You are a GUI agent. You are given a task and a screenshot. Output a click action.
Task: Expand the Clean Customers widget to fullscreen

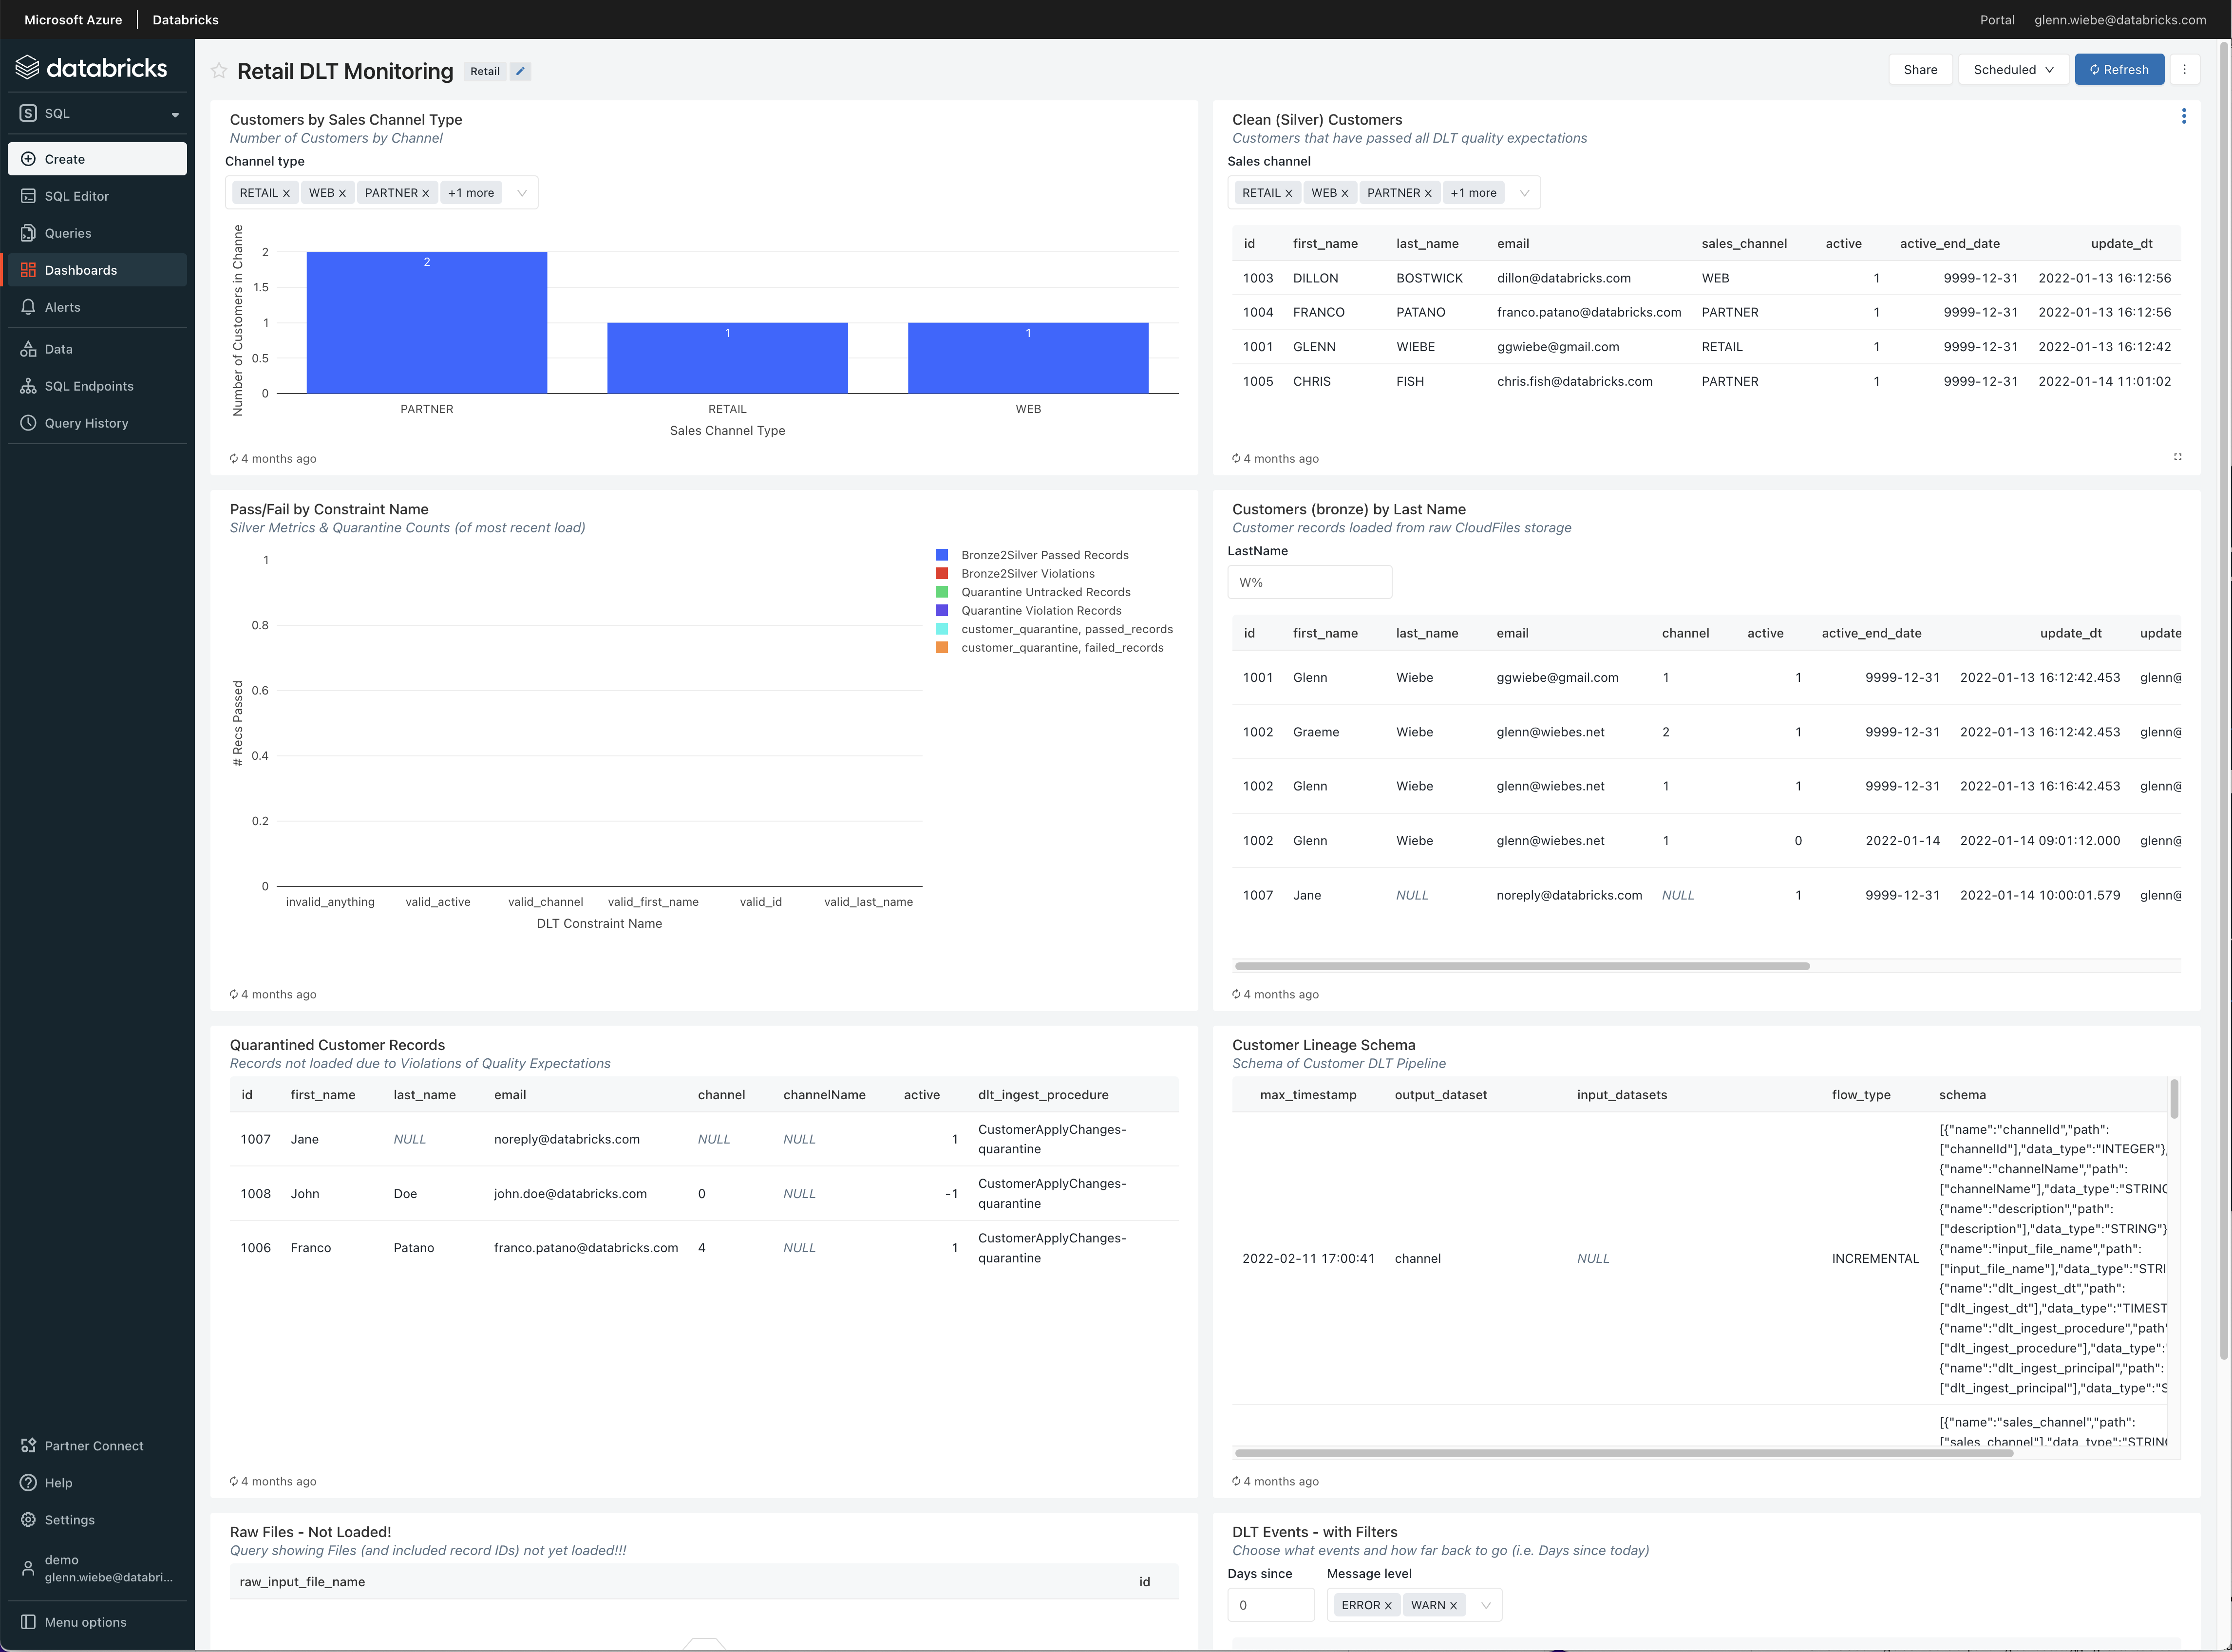click(2177, 457)
